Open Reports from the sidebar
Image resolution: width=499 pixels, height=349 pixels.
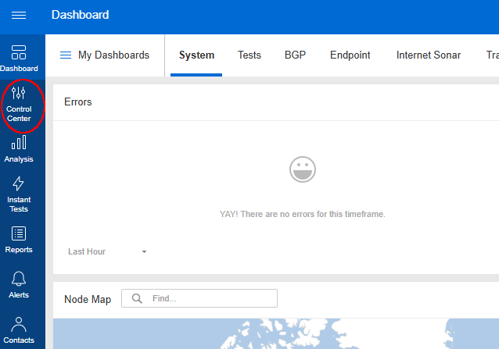tap(19, 238)
